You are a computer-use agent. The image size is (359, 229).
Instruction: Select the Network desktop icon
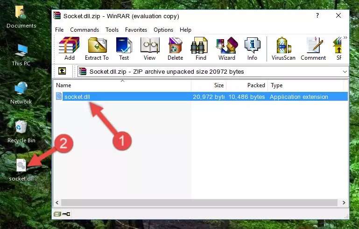point(21,93)
